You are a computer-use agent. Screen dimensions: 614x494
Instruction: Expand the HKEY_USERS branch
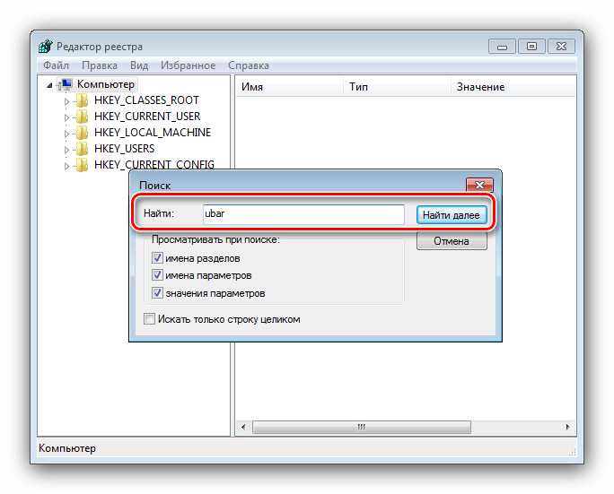click(66, 150)
